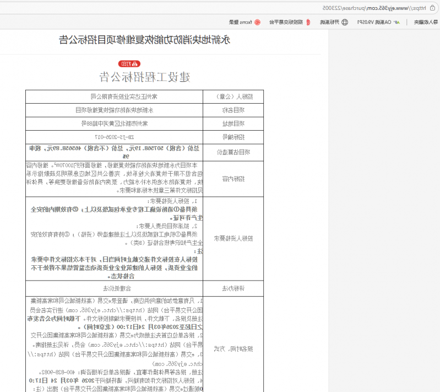The width and height of the screenshot is (440, 392).
Task: Click the lock site-info icon in address bar
Action: click(x=432, y=8)
